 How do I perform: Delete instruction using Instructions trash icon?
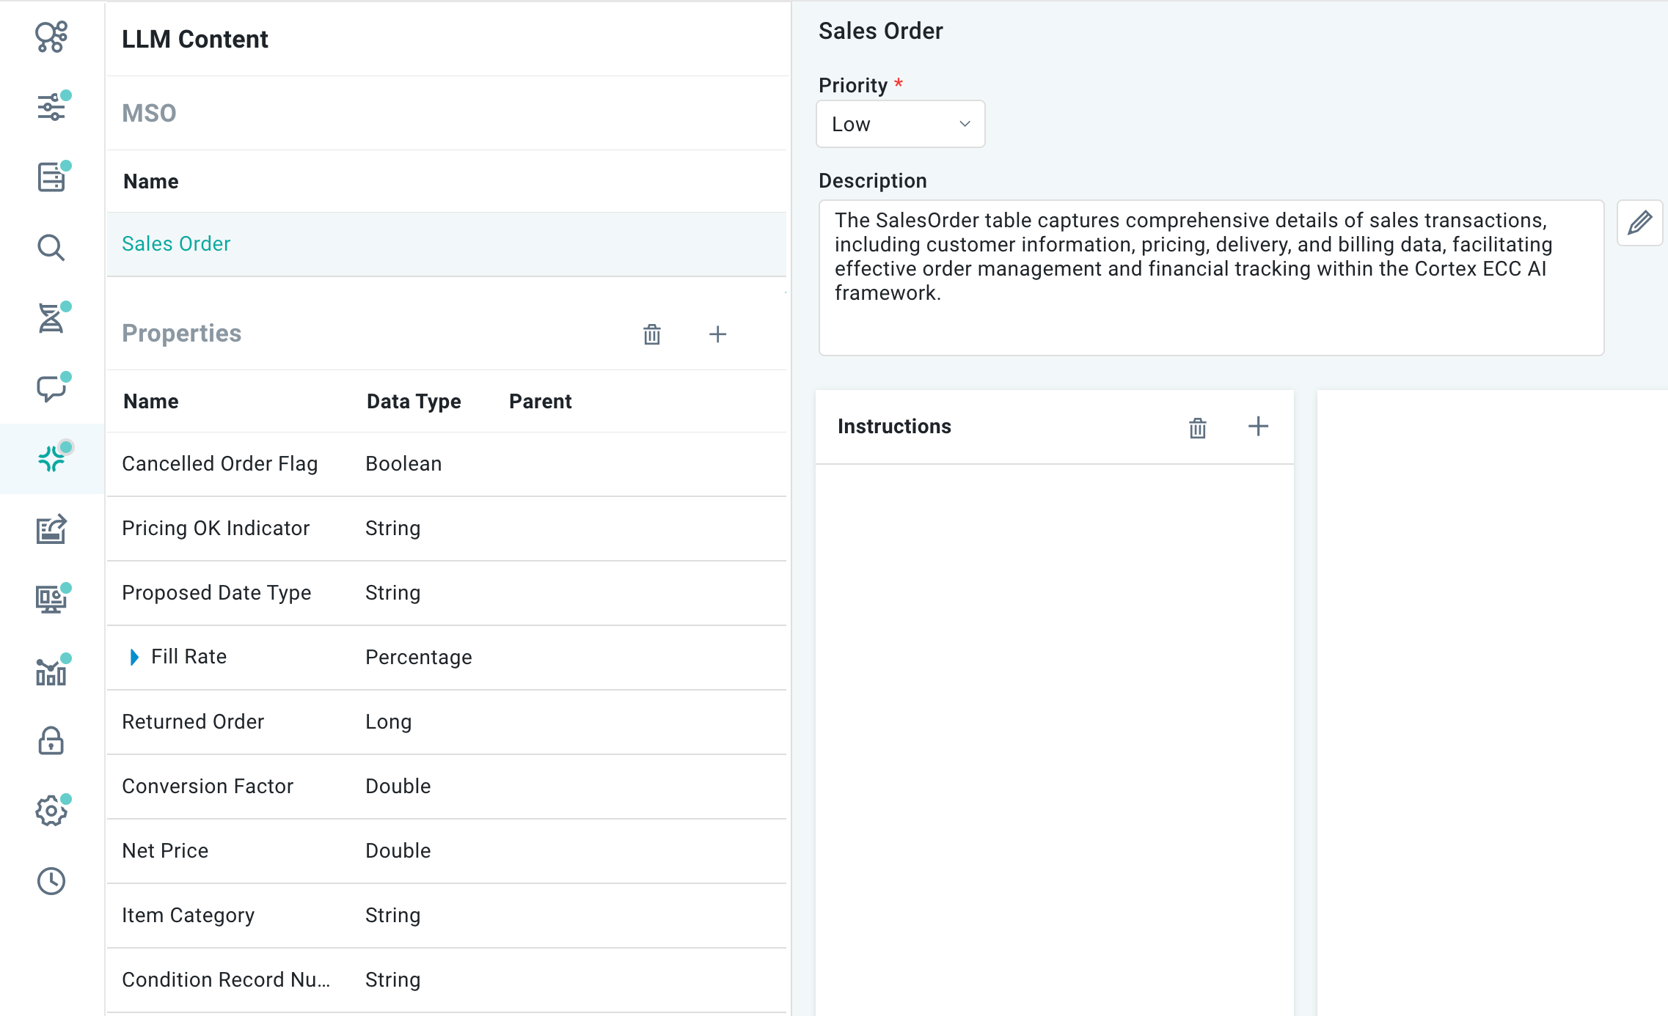coord(1198,427)
